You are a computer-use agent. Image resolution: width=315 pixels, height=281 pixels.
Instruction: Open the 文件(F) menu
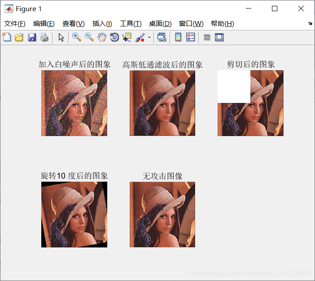coord(15,24)
